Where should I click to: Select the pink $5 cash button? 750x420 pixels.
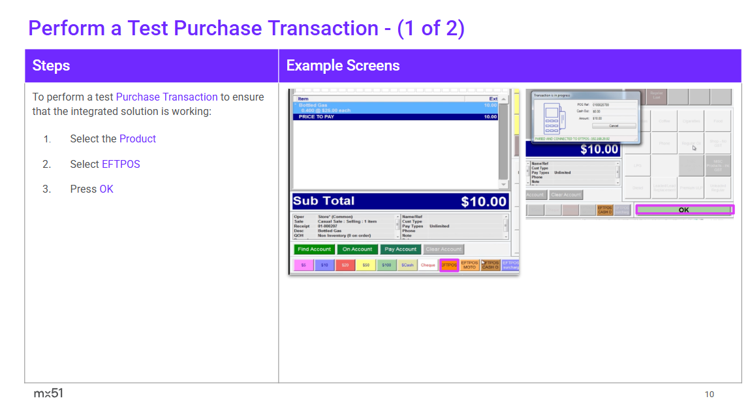click(304, 265)
